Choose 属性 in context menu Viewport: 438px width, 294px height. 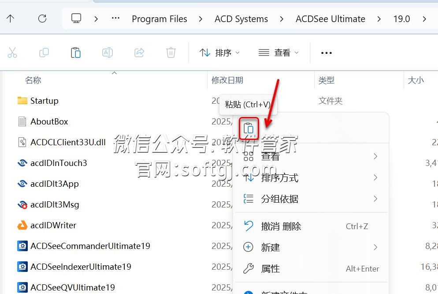click(311, 268)
